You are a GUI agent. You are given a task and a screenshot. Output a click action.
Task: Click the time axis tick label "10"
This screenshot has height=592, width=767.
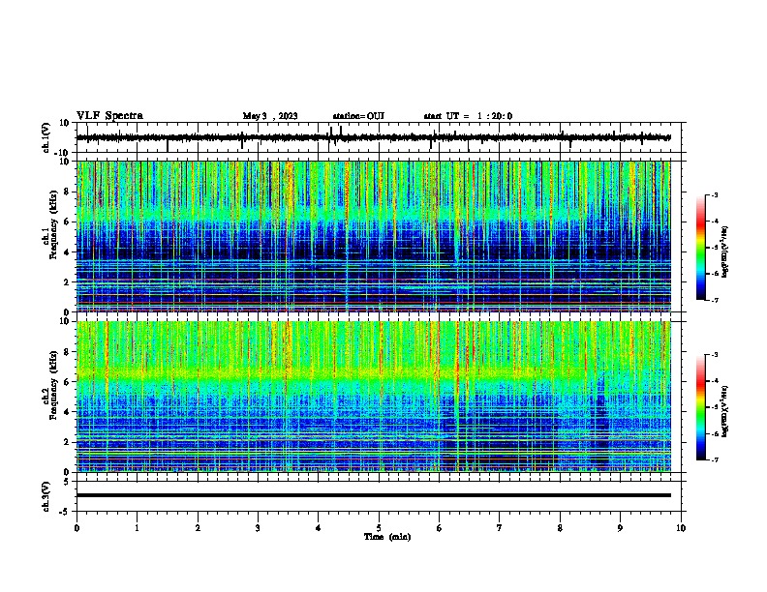point(681,528)
